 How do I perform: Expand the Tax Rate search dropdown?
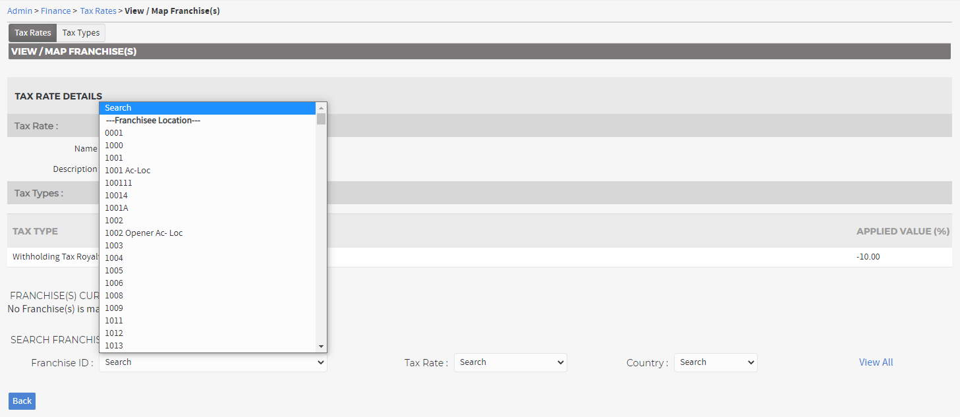point(510,362)
